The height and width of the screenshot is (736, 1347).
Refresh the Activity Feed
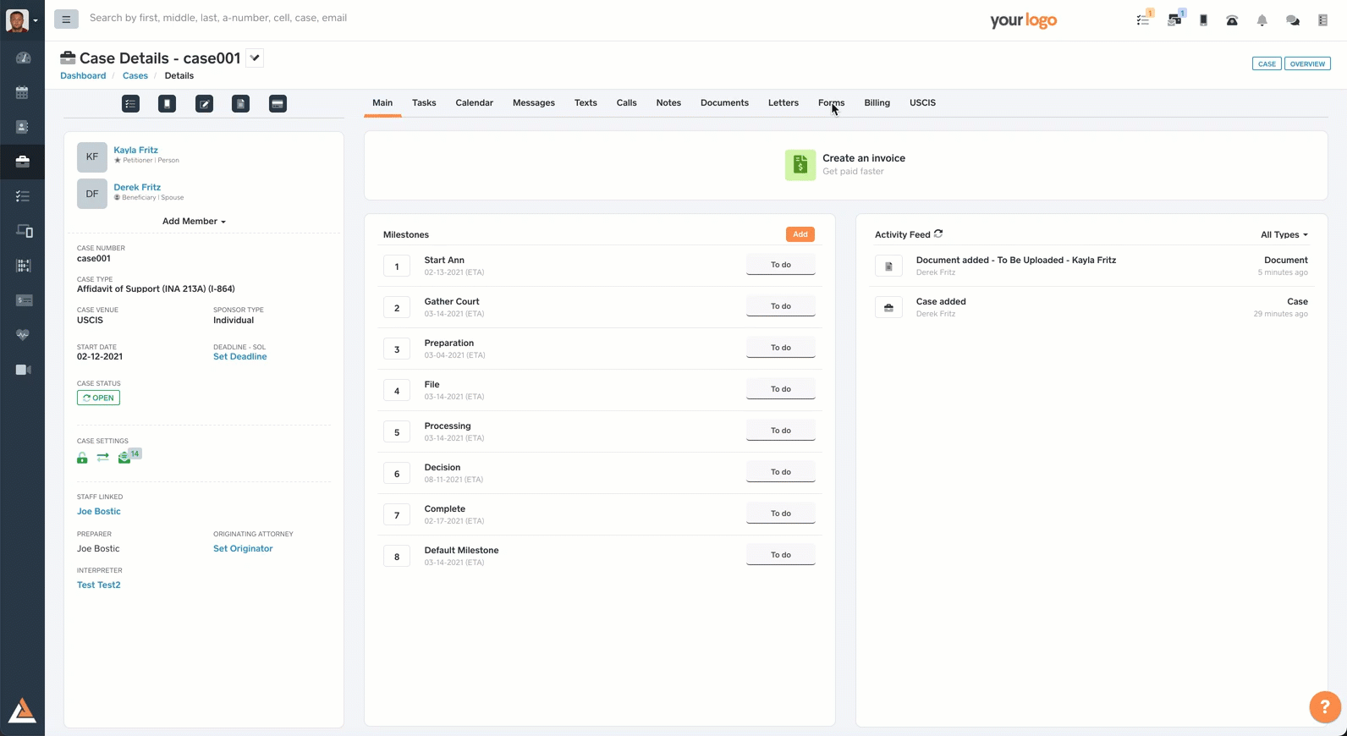pyautogui.click(x=938, y=234)
